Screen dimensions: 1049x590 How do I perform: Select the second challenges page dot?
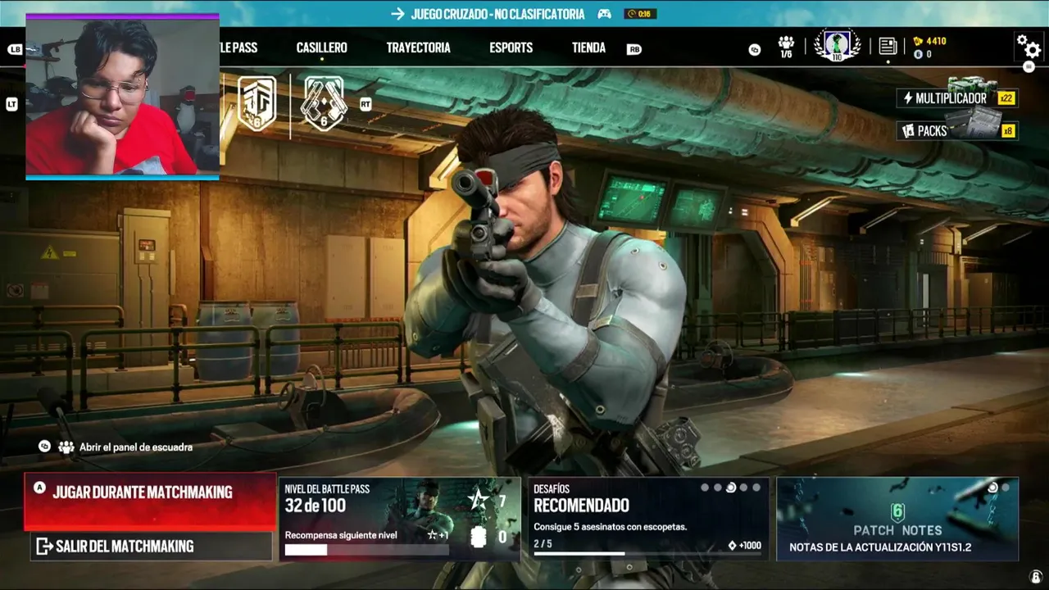pos(718,488)
